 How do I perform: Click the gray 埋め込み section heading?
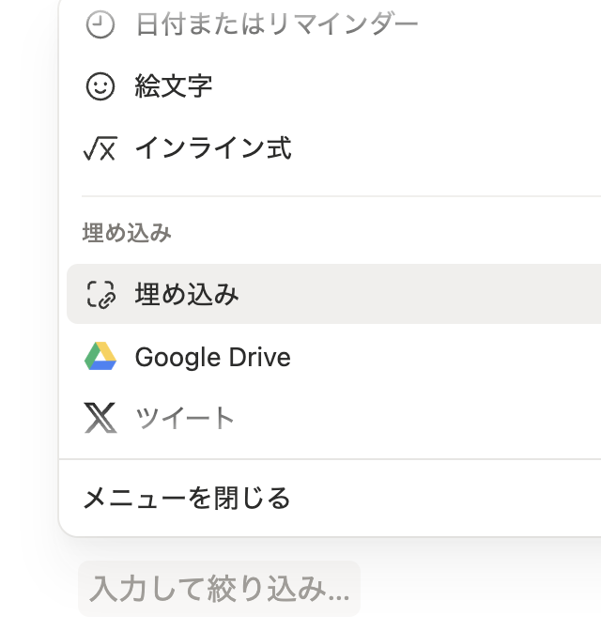click(127, 233)
